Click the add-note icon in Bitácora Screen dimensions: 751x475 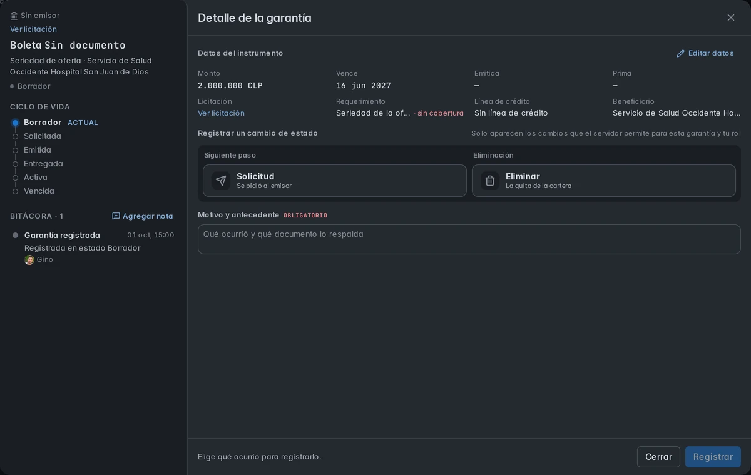coord(116,216)
